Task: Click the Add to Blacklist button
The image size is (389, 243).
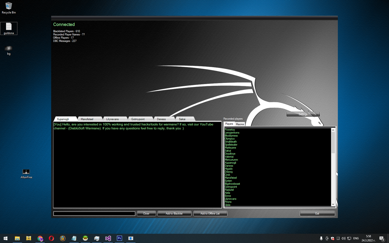Action: click(174, 214)
